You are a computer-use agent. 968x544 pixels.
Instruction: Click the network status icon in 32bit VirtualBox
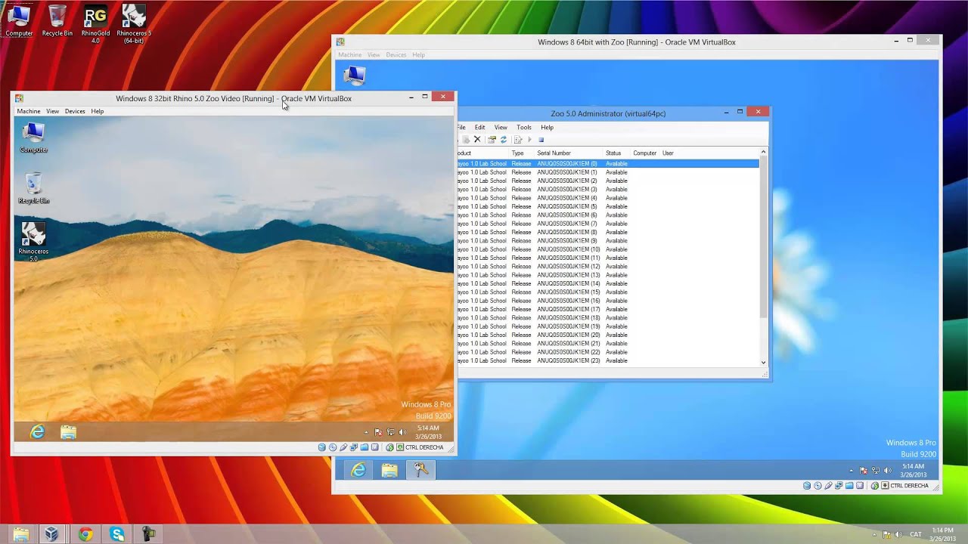(354, 447)
